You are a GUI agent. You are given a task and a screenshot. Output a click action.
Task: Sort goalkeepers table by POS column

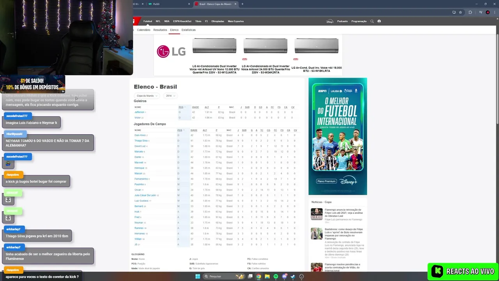(181, 107)
